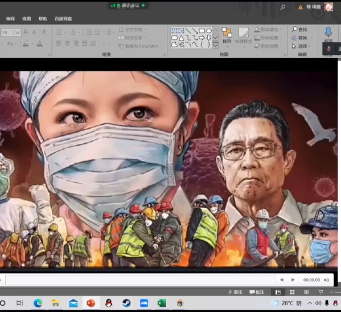The image size is (341, 312).
Task: Mute media using the speaker volume icon
Action: click(326, 279)
